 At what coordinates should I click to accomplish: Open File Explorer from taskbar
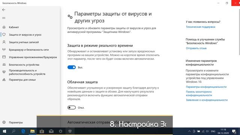click(33, 131)
